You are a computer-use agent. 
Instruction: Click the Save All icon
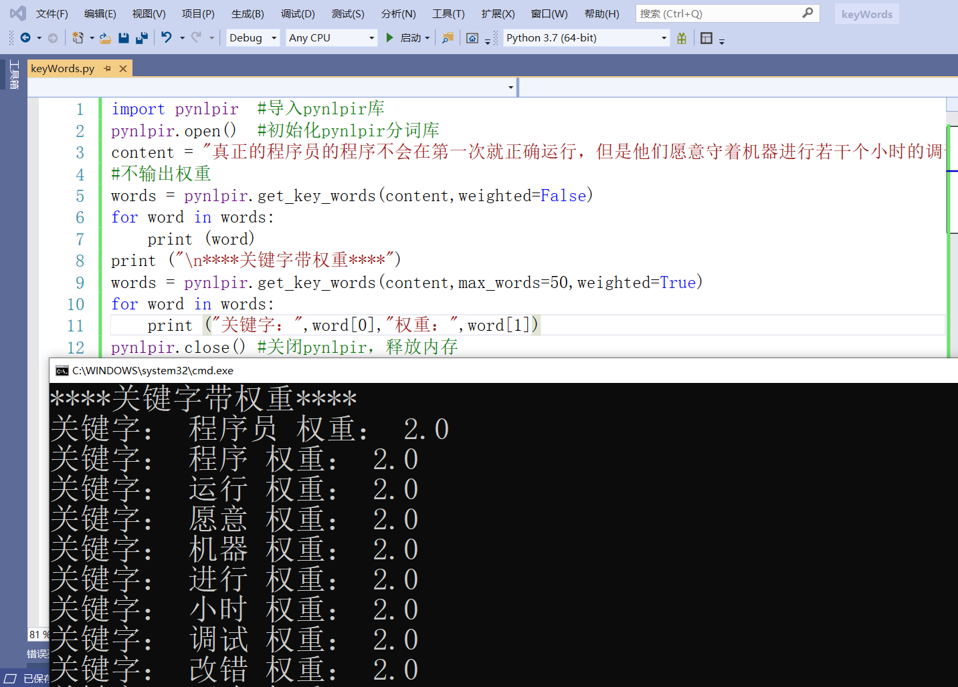[141, 38]
